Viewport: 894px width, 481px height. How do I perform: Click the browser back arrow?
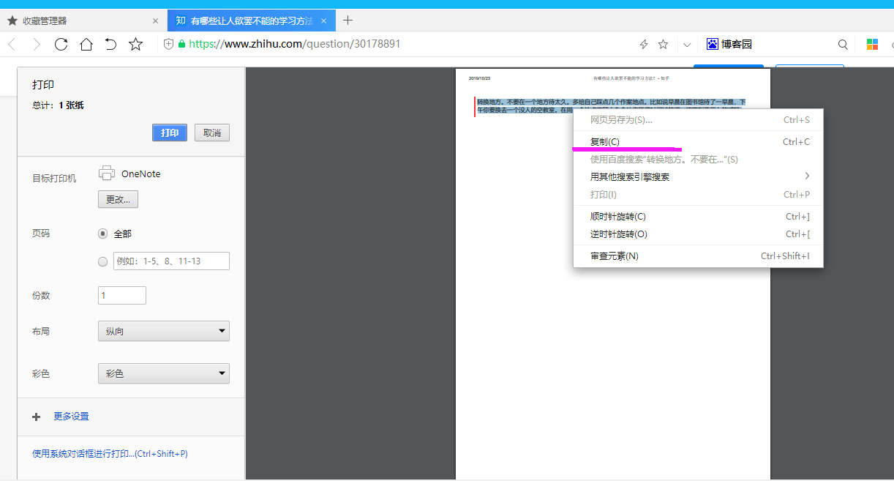(x=12, y=45)
